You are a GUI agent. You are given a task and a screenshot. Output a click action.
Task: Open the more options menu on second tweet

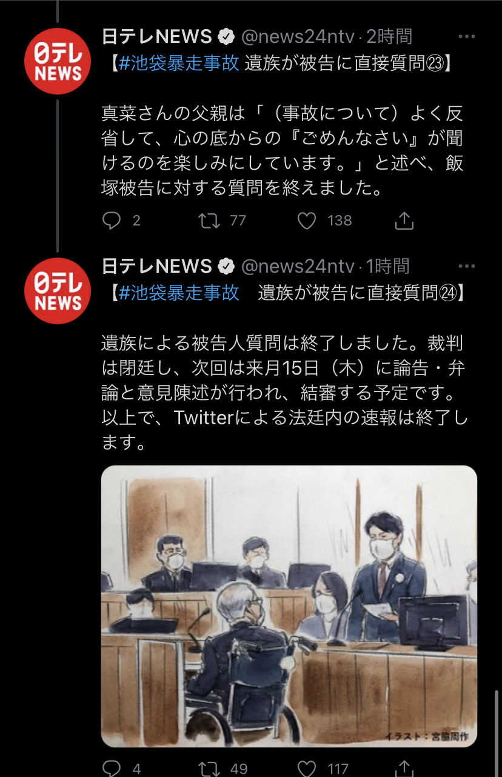[x=466, y=266]
